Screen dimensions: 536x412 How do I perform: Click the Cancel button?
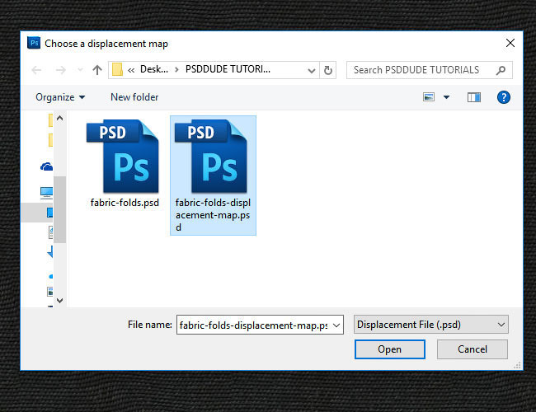[x=472, y=349]
